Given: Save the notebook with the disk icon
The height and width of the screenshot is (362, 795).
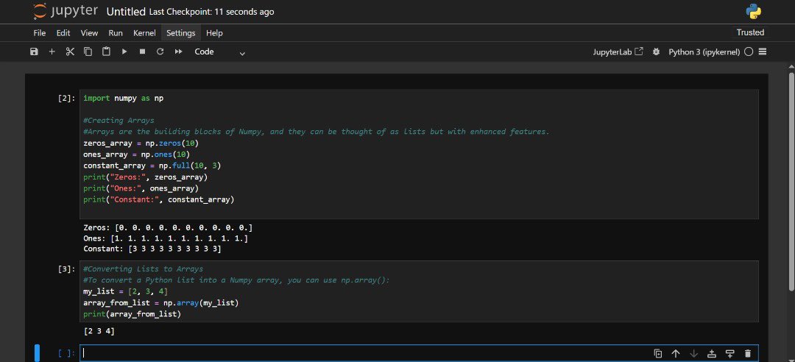Looking at the screenshot, I should coord(34,52).
